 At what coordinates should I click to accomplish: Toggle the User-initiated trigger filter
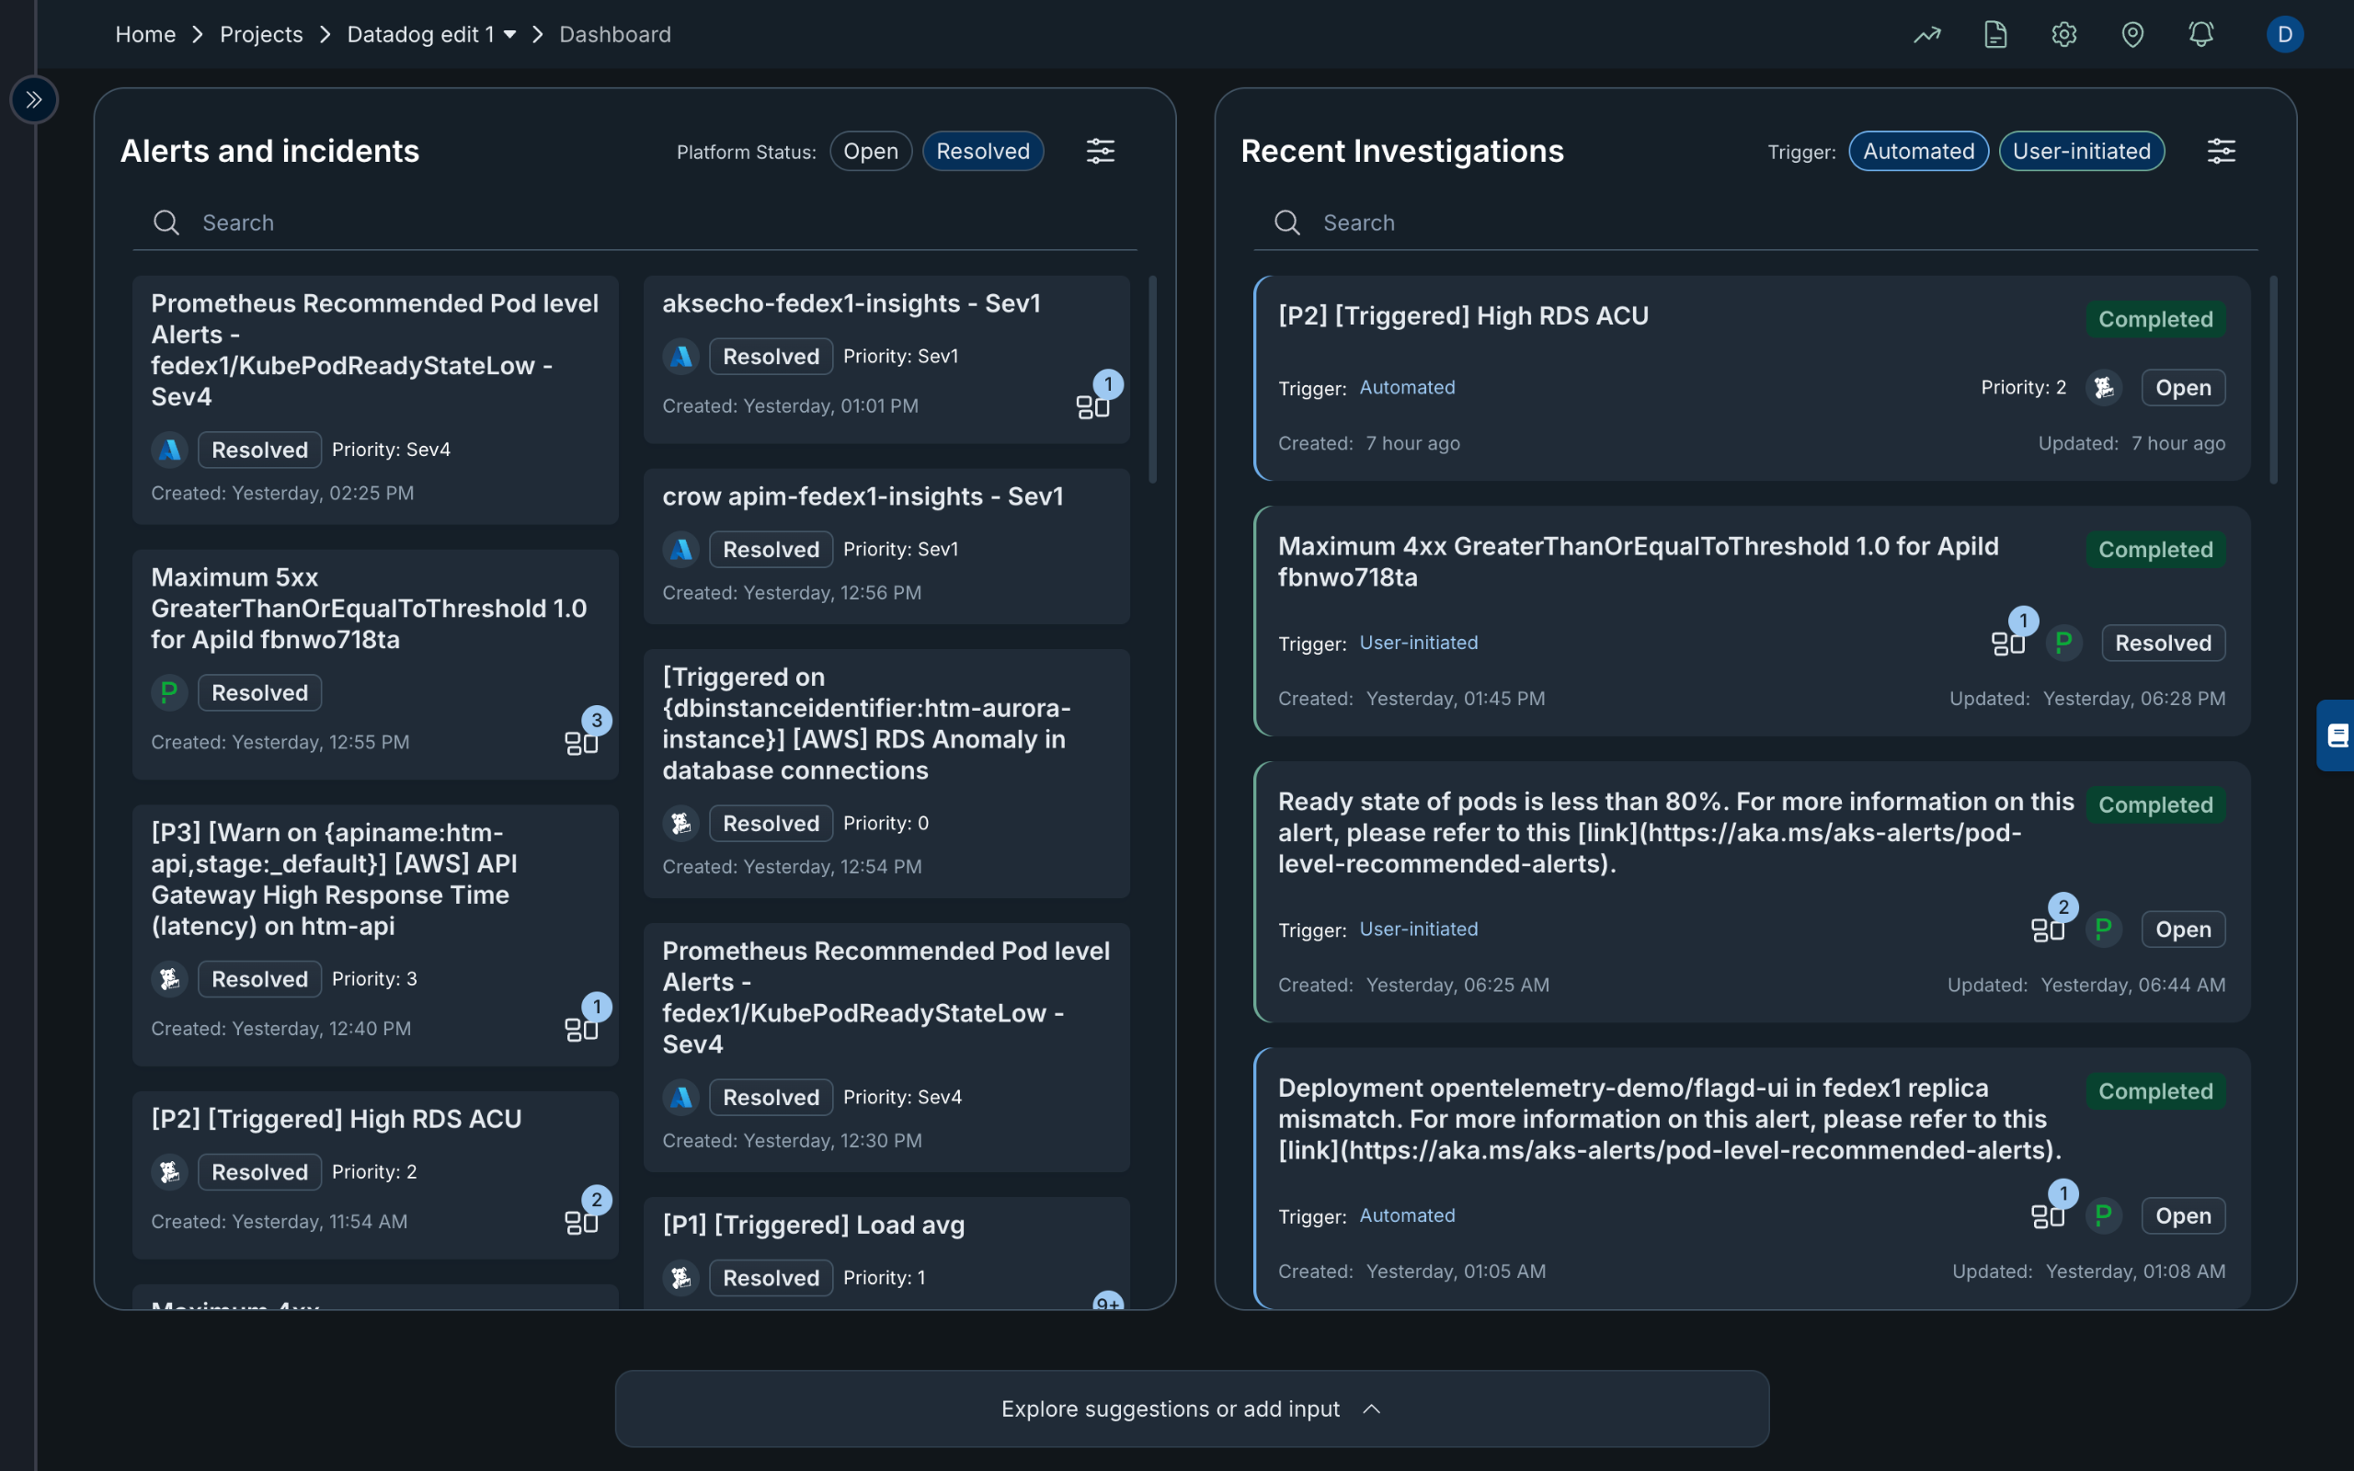[2081, 151]
